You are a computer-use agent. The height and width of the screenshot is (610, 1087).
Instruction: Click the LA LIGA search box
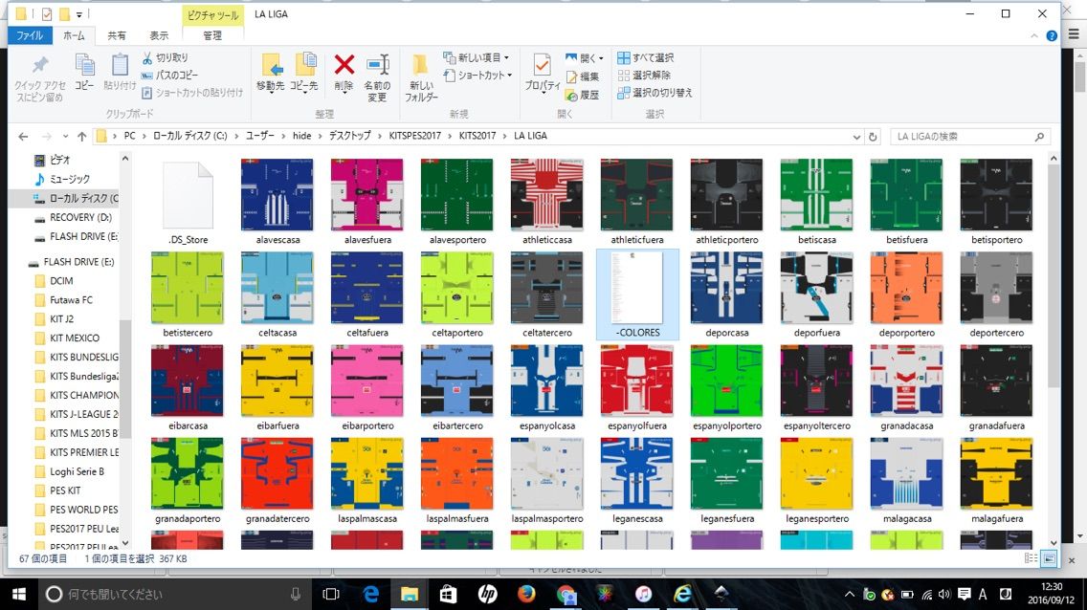(x=970, y=137)
